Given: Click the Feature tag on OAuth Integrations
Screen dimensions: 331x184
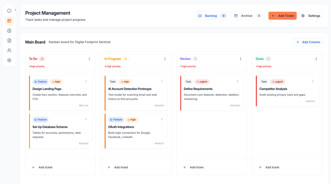Looking at the screenshot, I should pos(116,120).
